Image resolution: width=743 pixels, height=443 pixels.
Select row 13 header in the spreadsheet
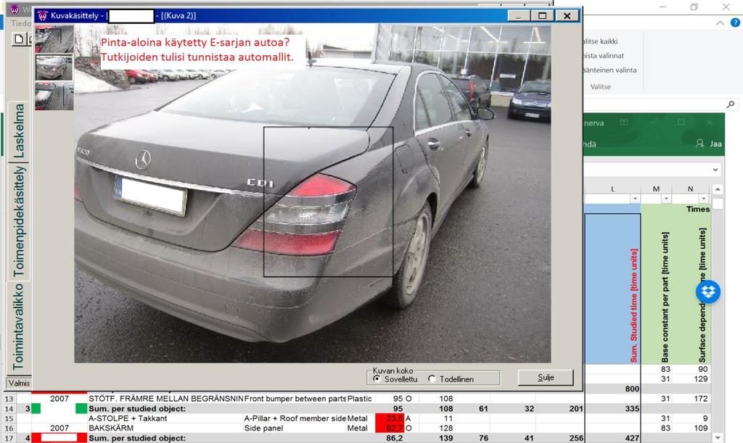pyautogui.click(x=9, y=399)
